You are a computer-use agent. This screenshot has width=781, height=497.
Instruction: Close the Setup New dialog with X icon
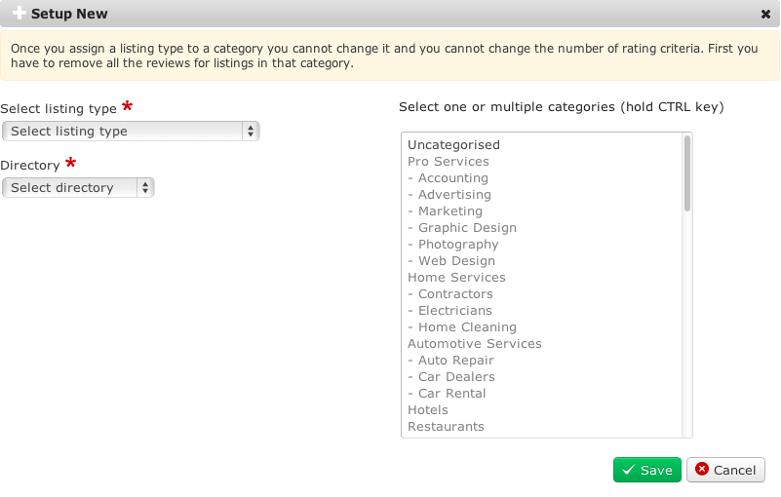click(x=765, y=15)
